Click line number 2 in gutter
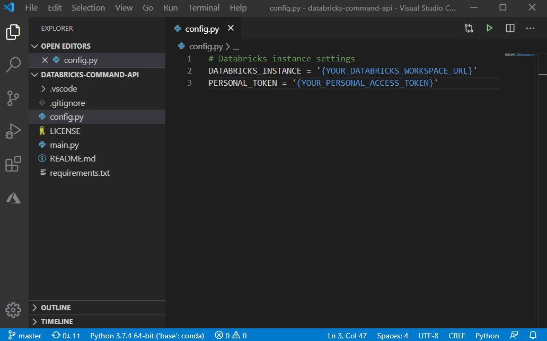Image resolution: width=547 pixels, height=341 pixels. point(189,71)
